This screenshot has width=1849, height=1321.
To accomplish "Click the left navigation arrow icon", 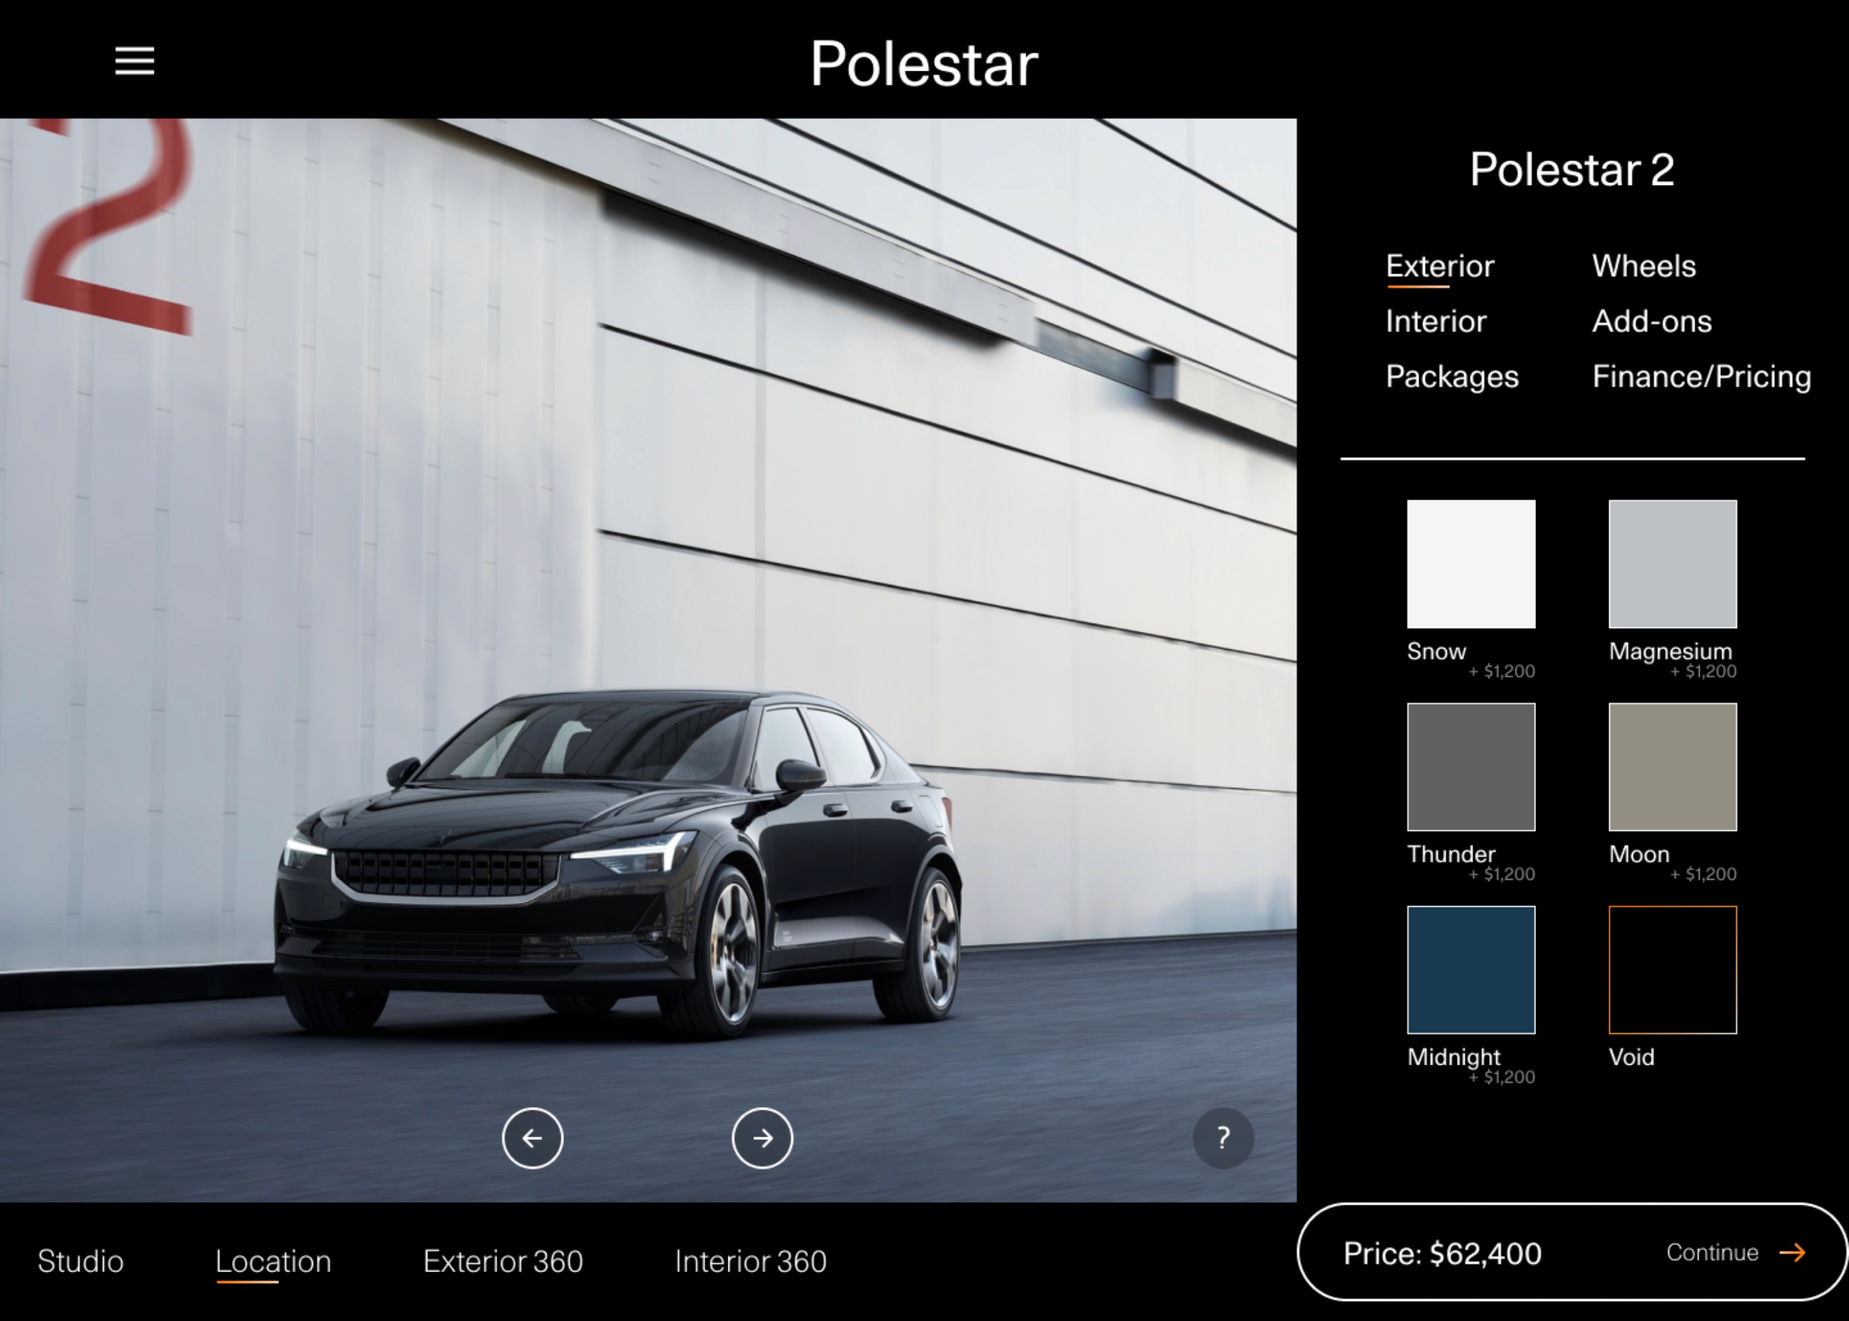I will (532, 1137).
